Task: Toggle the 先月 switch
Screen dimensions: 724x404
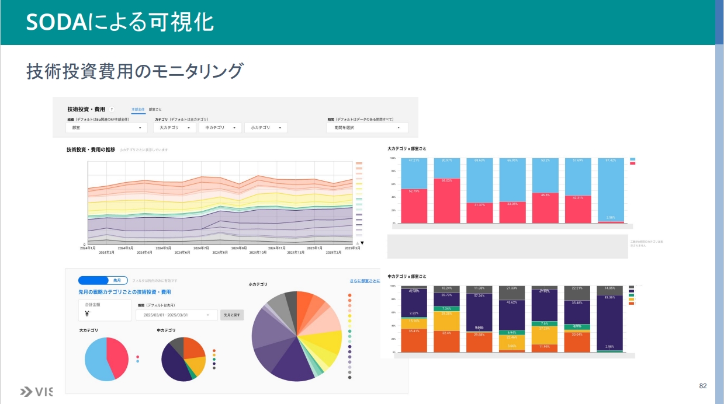Action: 103,280
